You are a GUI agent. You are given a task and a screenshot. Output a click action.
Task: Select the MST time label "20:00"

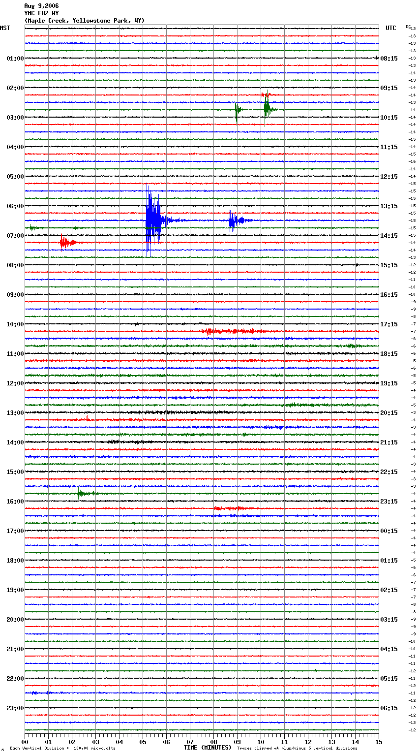click(x=15, y=620)
